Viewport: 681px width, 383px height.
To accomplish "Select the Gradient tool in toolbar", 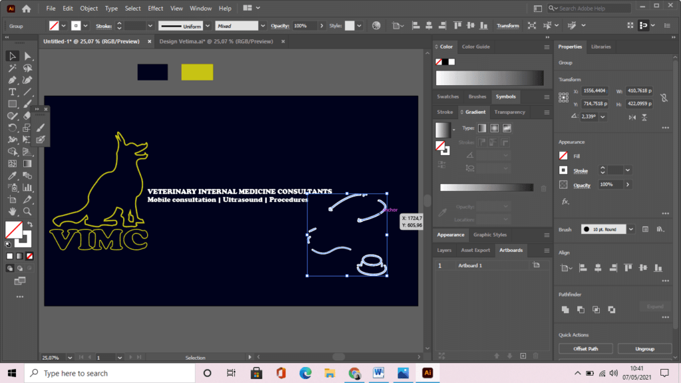I will pyautogui.click(x=27, y=164).
